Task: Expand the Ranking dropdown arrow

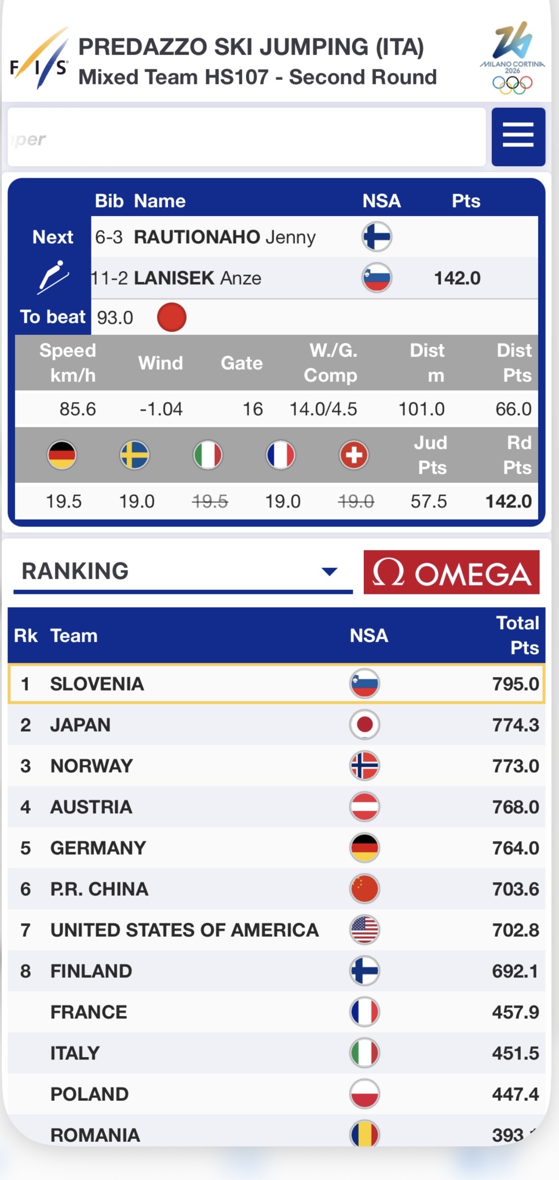Action: tap(329, 572)
